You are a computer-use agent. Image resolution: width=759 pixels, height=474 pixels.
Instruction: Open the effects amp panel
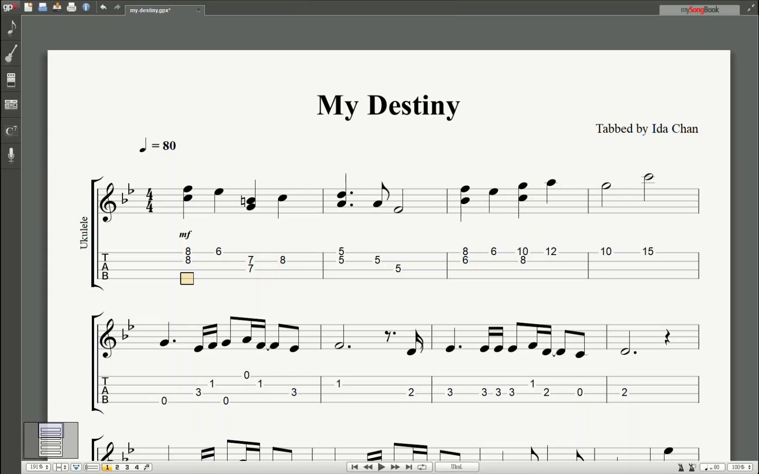[11, 79]
